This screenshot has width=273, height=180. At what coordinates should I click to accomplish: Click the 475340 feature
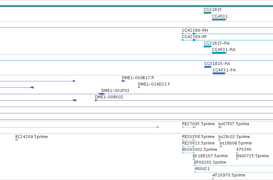244,150
